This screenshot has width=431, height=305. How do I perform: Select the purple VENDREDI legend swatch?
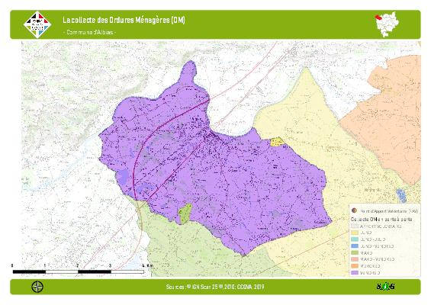pyautogui.click(x=355, y=273)
